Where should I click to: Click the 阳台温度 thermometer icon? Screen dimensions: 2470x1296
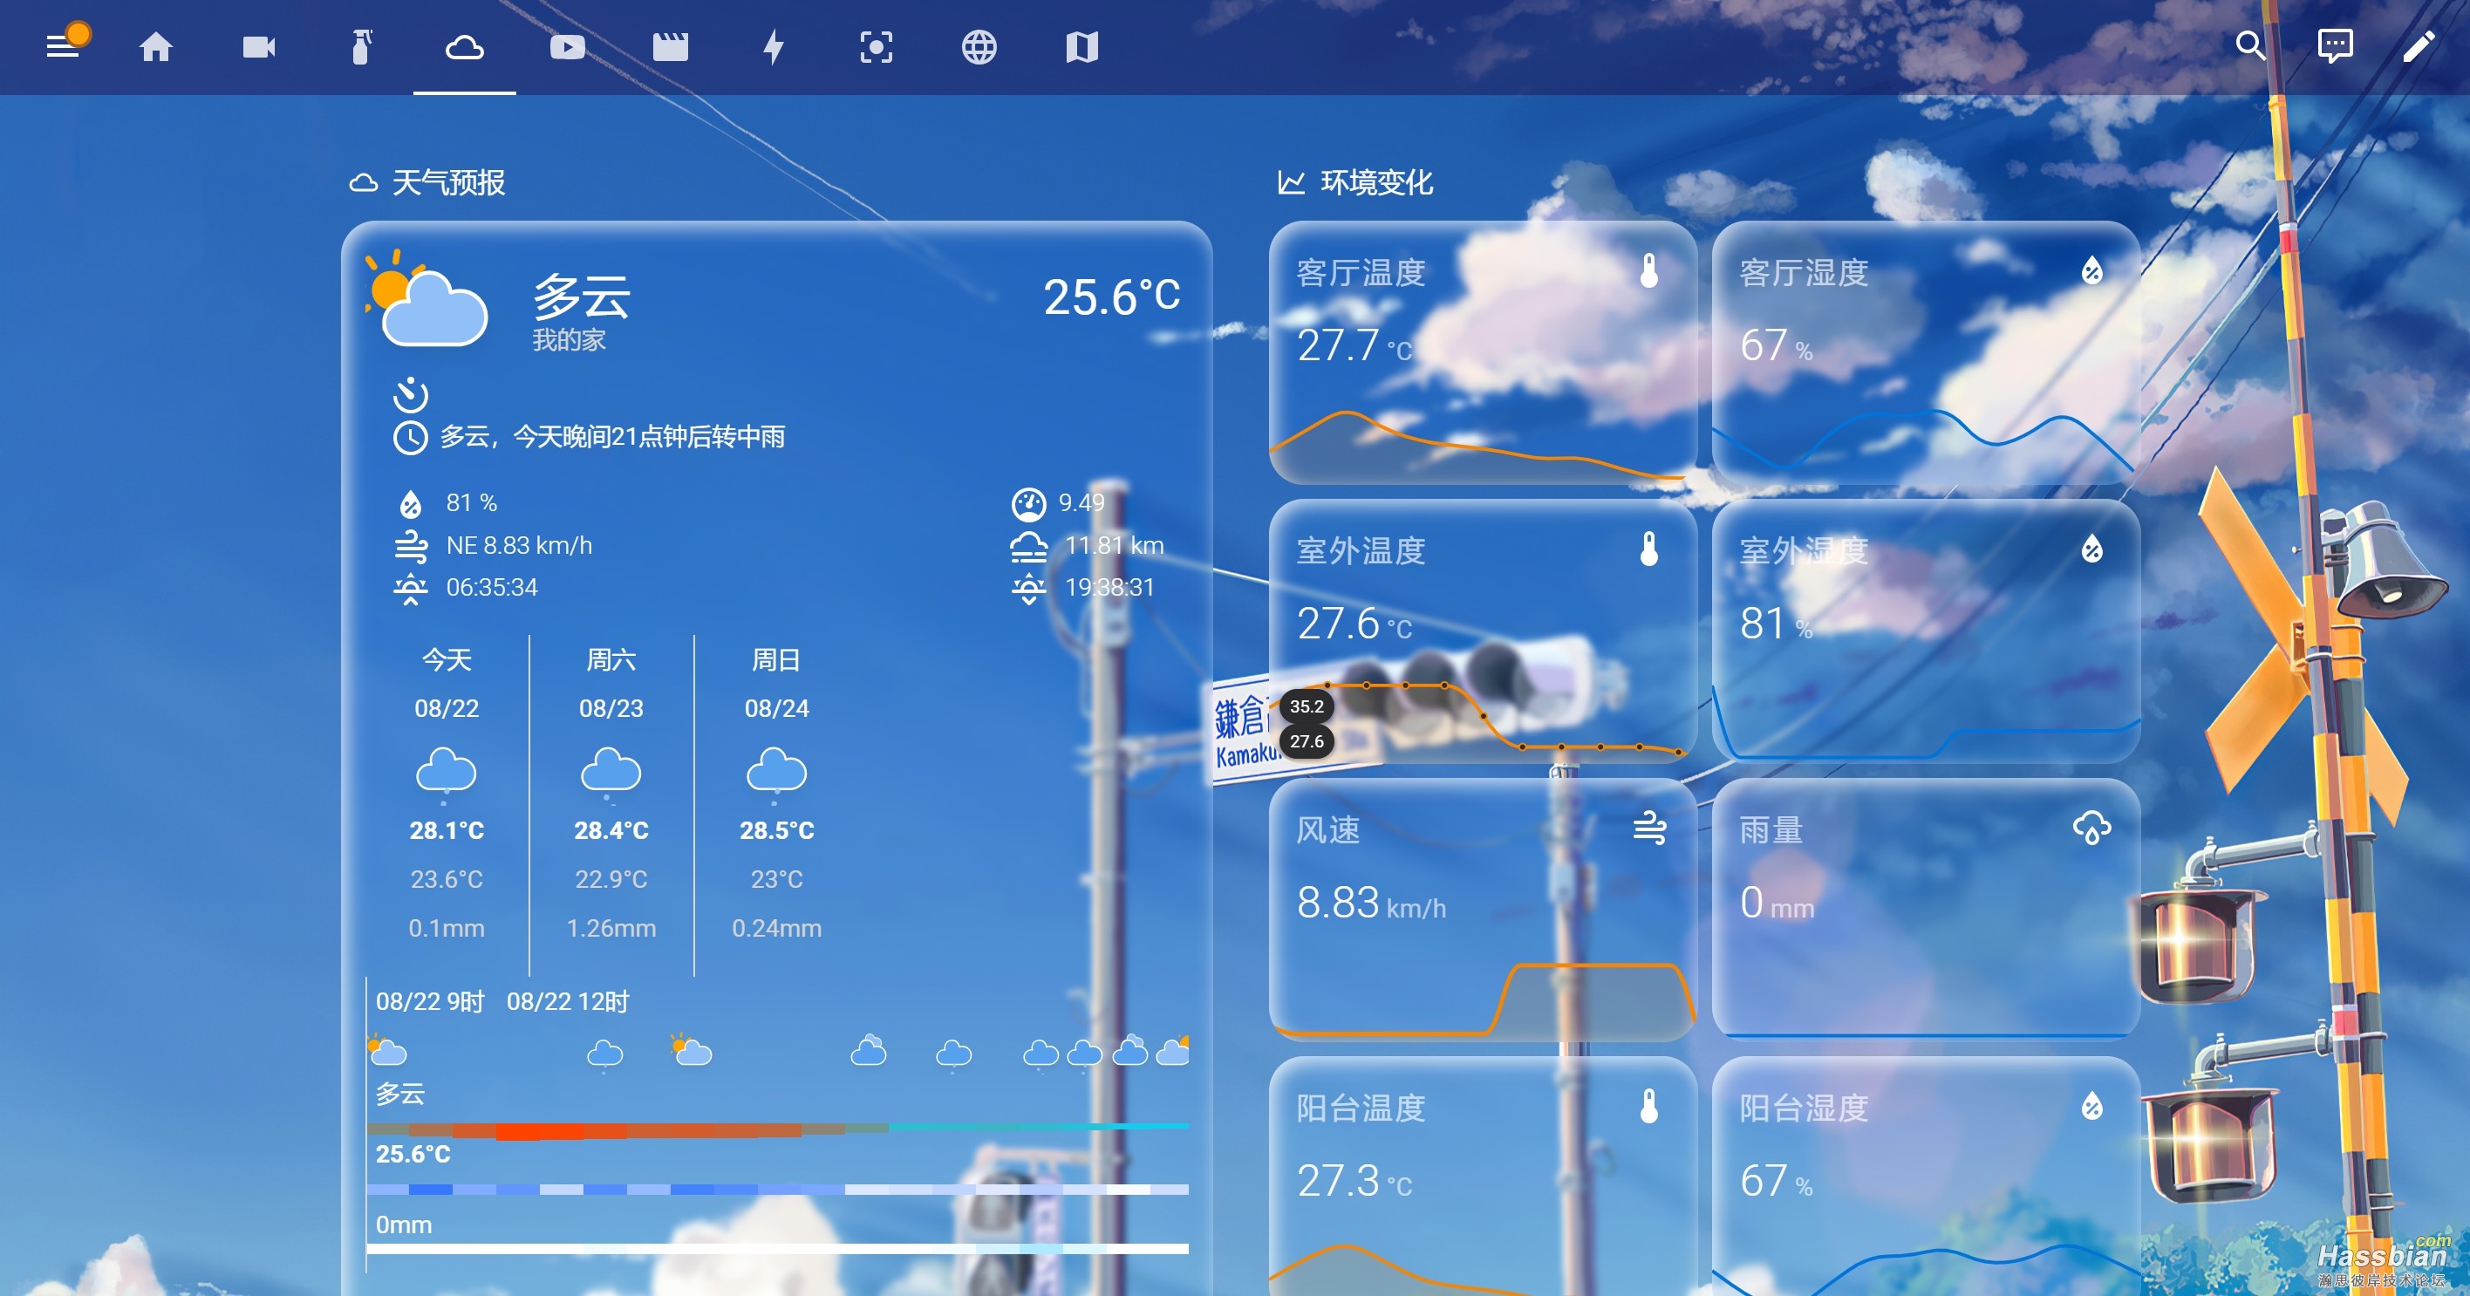pos(1649,1106)
